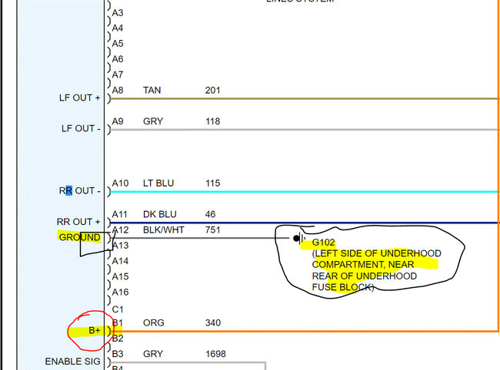Select the A5 pin label

point(118,43)
